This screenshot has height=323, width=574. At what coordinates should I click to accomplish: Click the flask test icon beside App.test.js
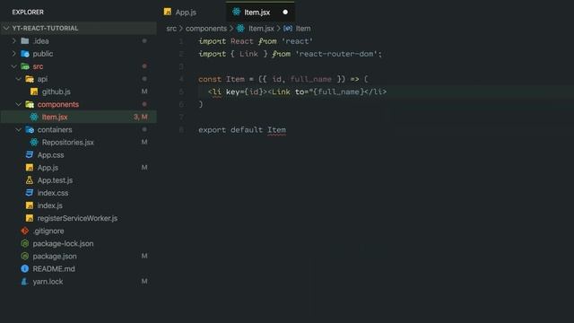tap(30, 180)
